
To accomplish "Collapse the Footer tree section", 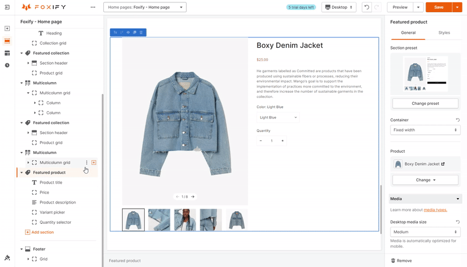I will pos(22,249).
